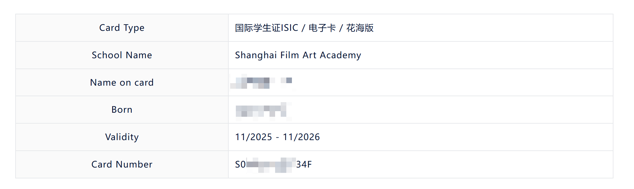Click the validity end date 11/2026
The height and width of the screenshot is (189, 634).
301,137
